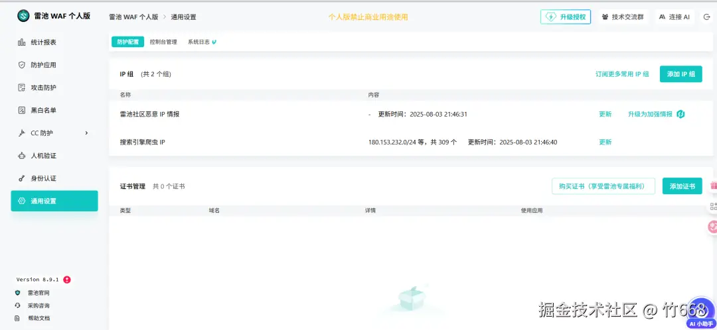This screenshot has height=330, width=717.
Task: Click 更新时间：2025-08-03 21:46:31 text
Action: click(x=422, y=114)
